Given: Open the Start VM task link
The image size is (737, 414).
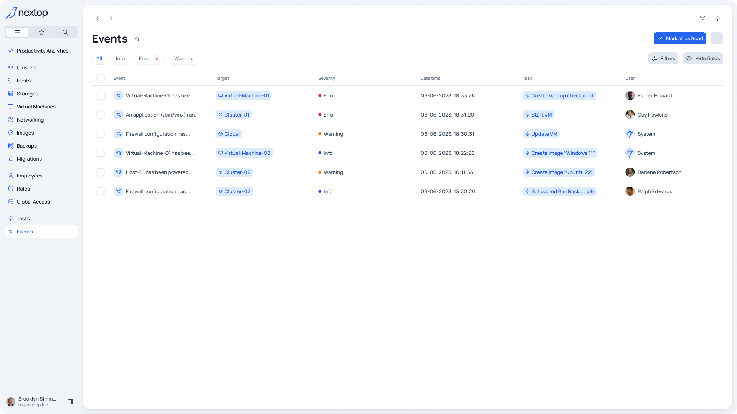Looking at the screenshot, I should click(x=539, y=115).
